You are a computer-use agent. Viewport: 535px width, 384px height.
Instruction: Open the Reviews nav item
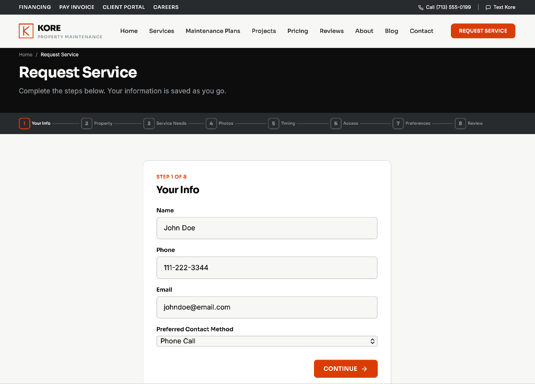(x=332, y=31)
